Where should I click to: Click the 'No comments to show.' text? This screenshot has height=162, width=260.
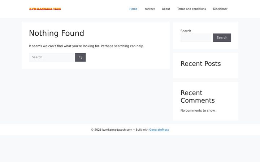click(198, 111)
